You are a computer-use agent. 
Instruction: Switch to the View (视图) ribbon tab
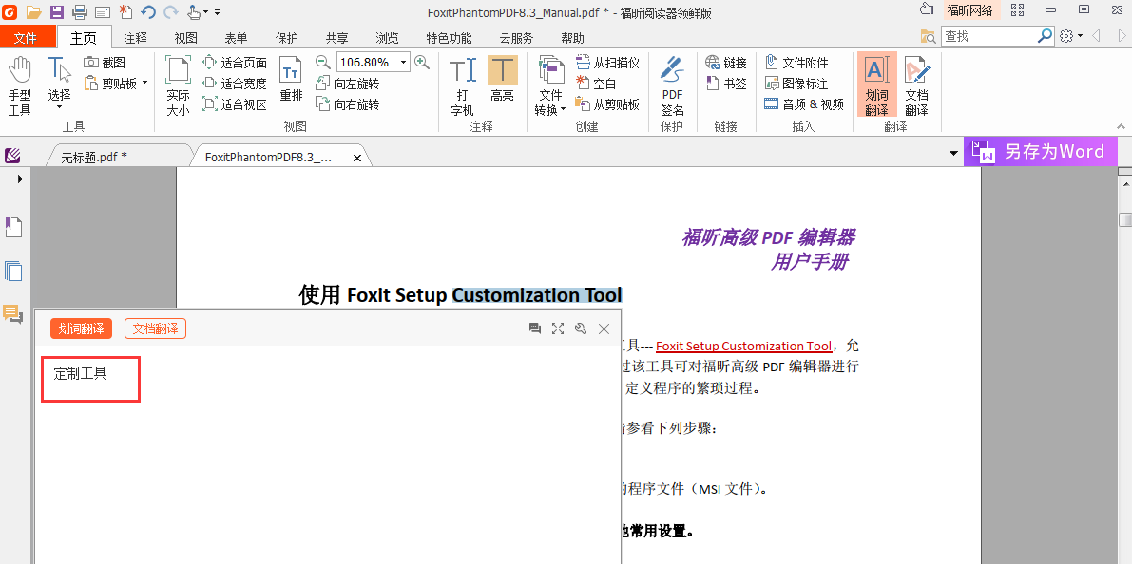185,38
